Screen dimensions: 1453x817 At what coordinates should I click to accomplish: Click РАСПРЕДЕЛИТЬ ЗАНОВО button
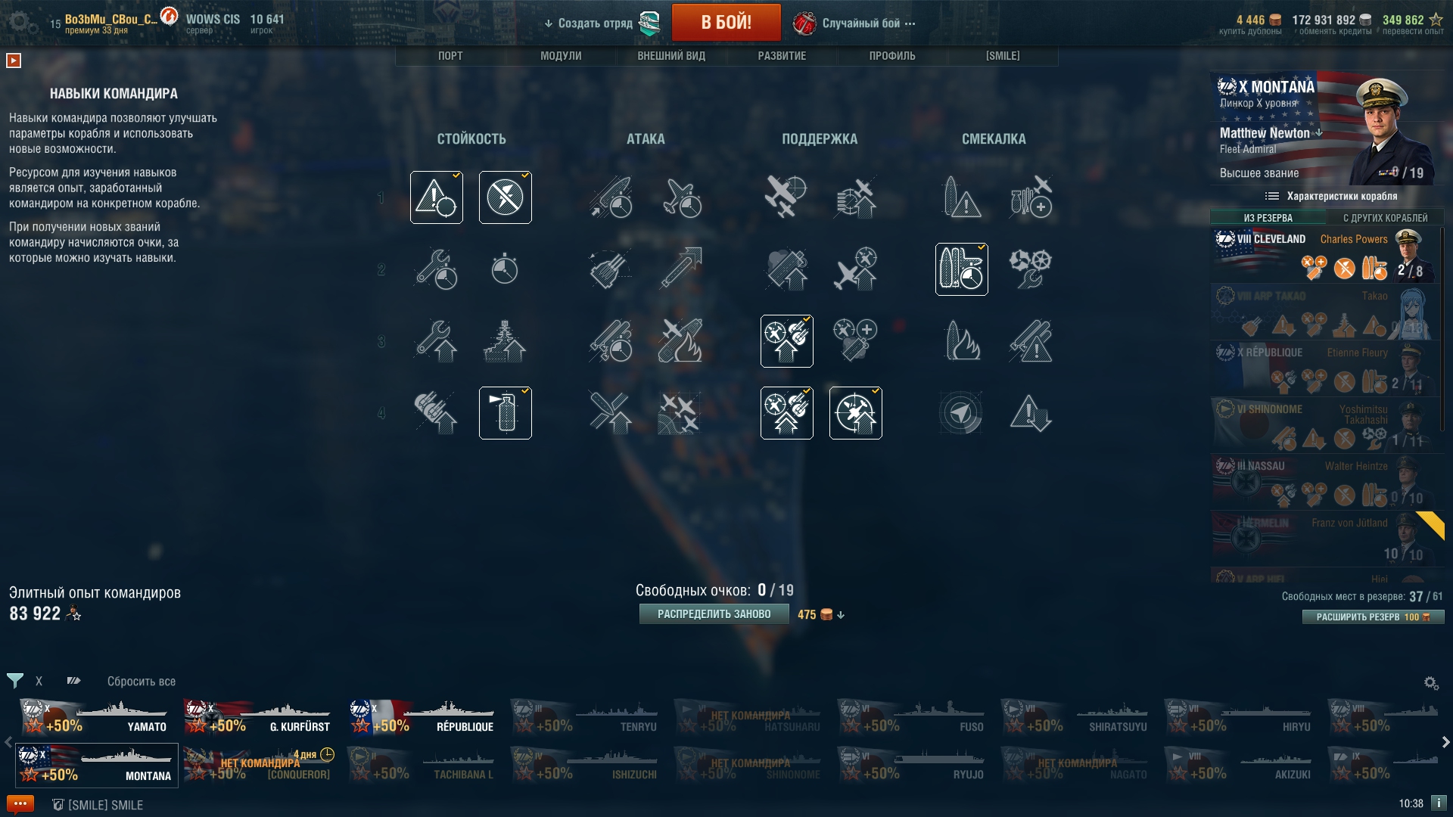tap(714, 614)
